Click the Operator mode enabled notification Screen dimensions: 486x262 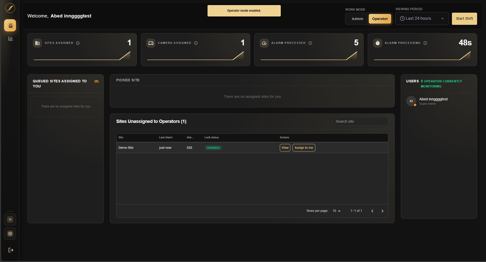coord(244,11)
